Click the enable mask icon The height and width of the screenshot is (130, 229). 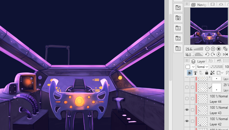[x=219, y=73]
